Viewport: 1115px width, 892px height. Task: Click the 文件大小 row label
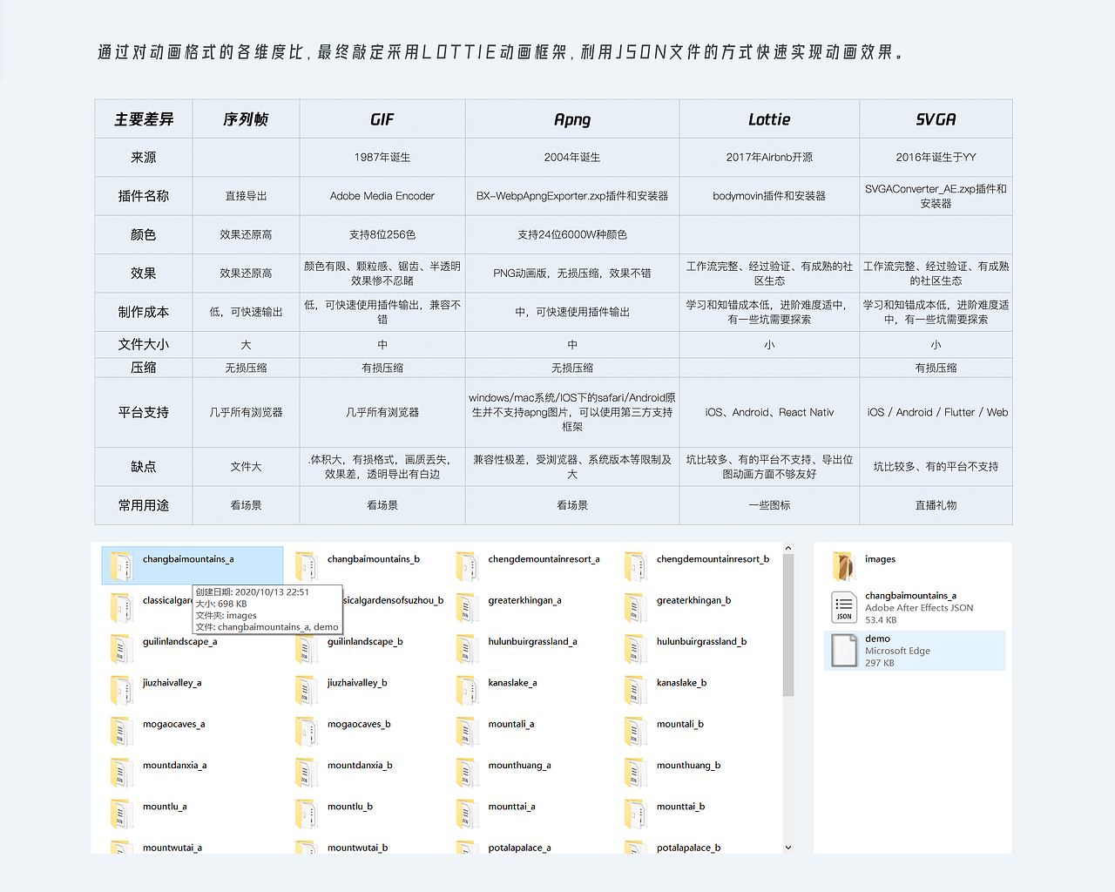(144, 344)
